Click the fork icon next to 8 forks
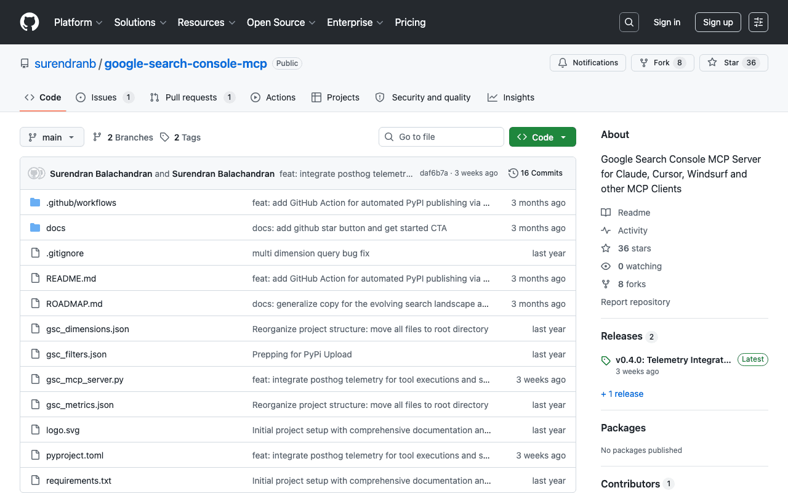Image resolution: width=788 pixels, height=493 pixels. pos(606,284)
